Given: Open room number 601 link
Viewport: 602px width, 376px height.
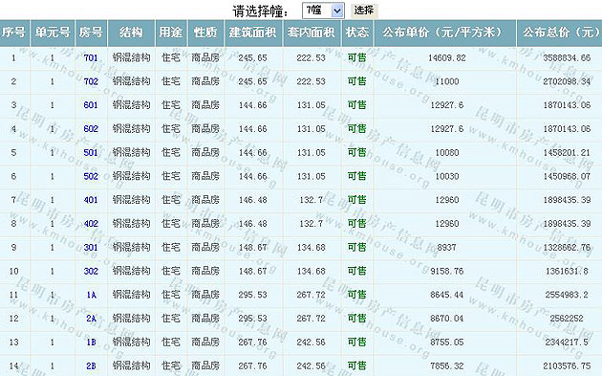Looking at the screenshot, I should coord(91,105).
